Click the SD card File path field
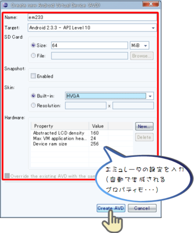194x233 pixels. 89,56
